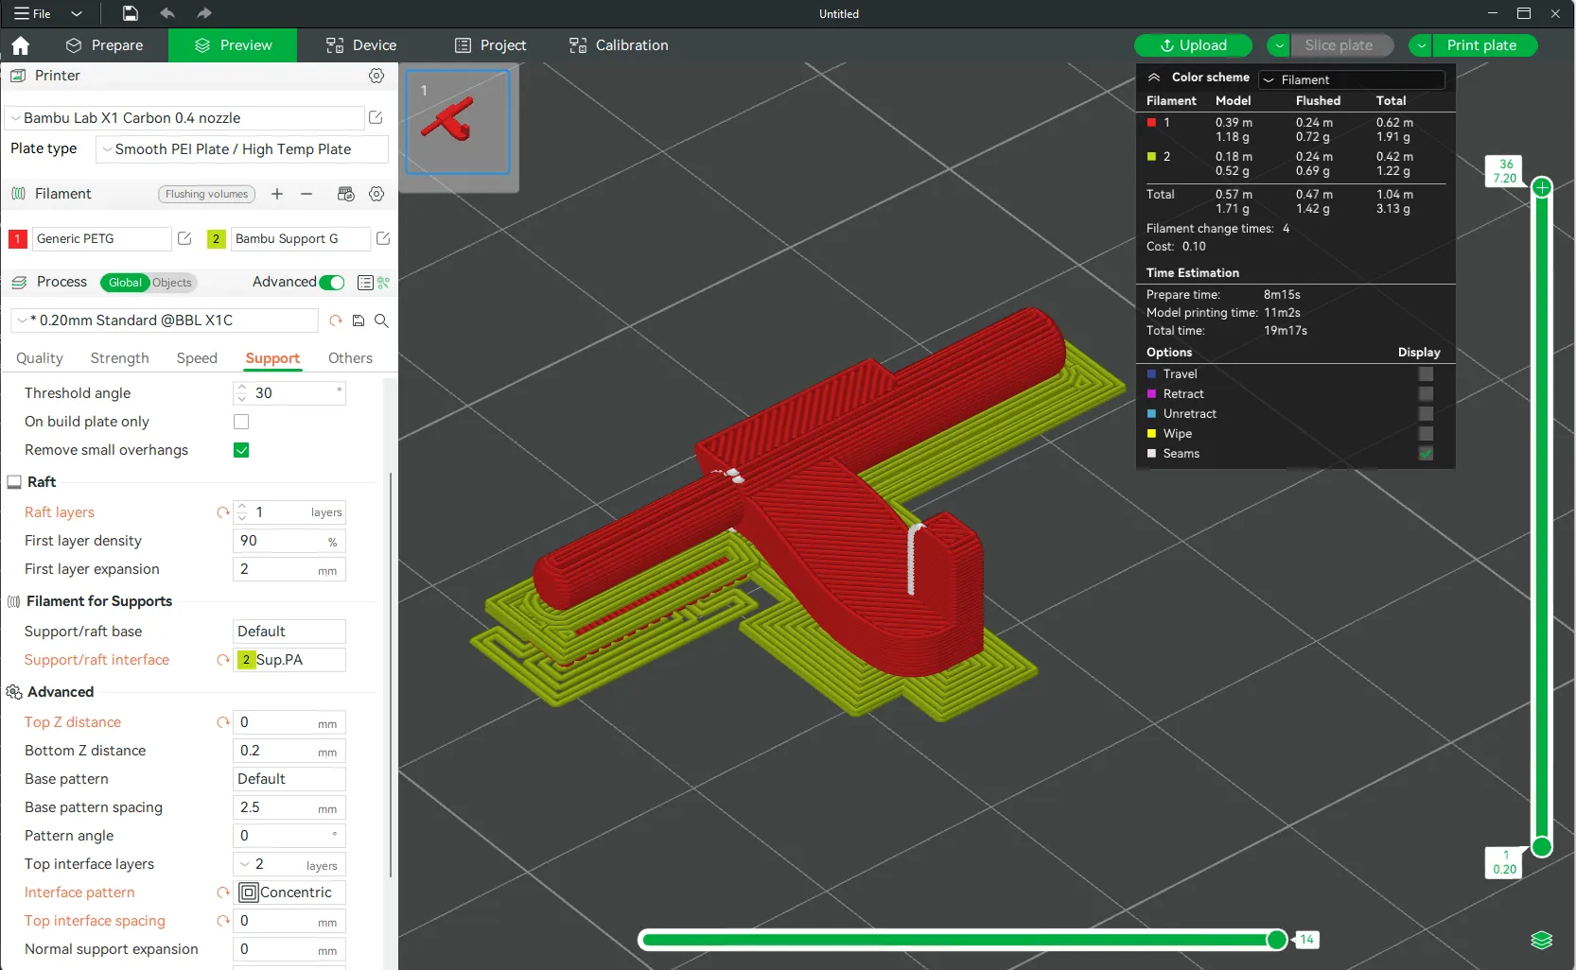This screenshot has height=970, width=1576.
Task: Switch to the Strength tab
Action: tap(119, 358)
